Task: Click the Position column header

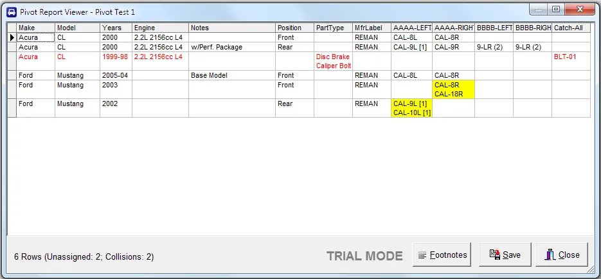Action: (x=295, y=28)
